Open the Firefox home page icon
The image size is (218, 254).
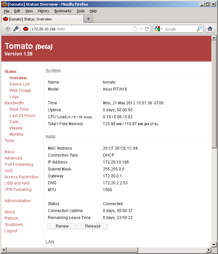click(x=210, y=29)
